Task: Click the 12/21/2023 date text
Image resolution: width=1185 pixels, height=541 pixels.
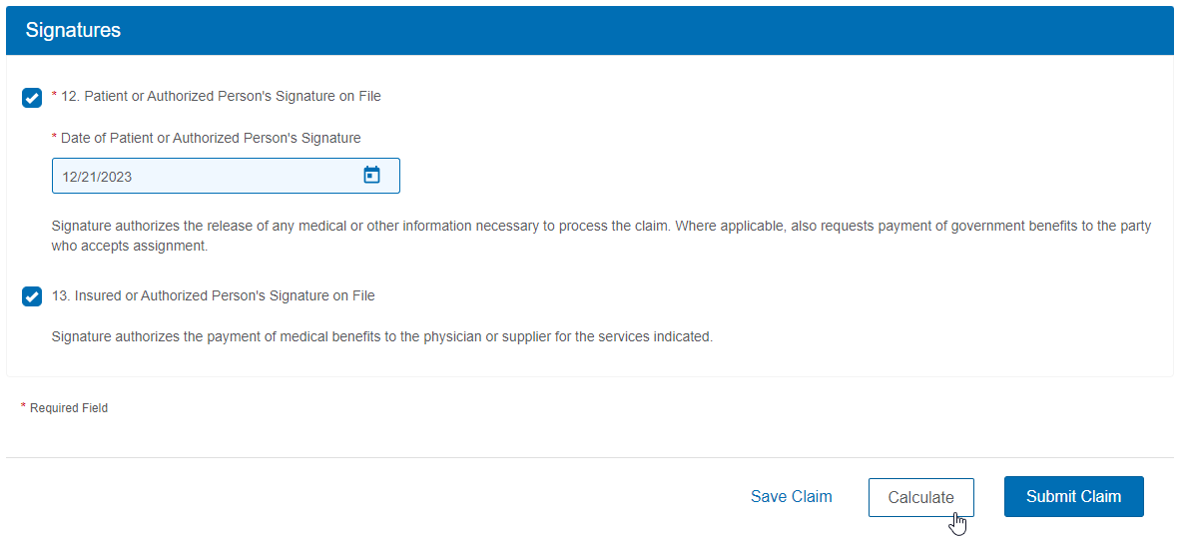Action: pos(97,177)
